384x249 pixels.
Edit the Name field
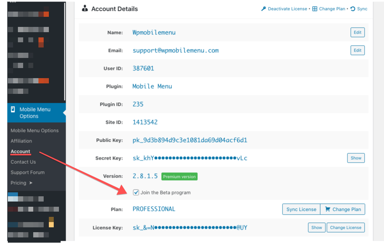tap(358, 33)
